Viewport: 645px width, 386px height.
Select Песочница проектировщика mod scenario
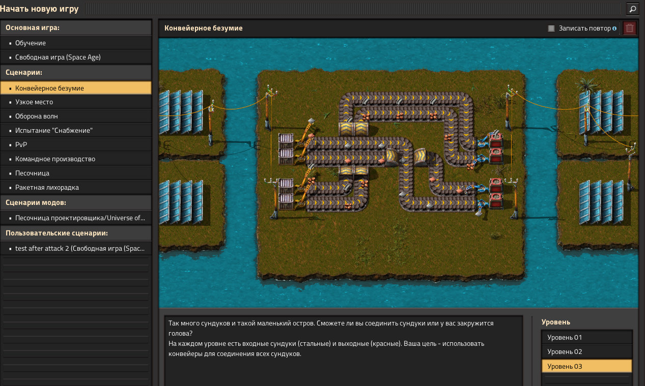[x=76, y=218]
